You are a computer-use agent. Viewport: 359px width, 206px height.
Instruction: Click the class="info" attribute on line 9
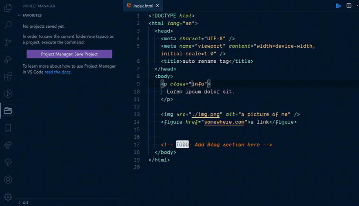[x=188, y=84]
